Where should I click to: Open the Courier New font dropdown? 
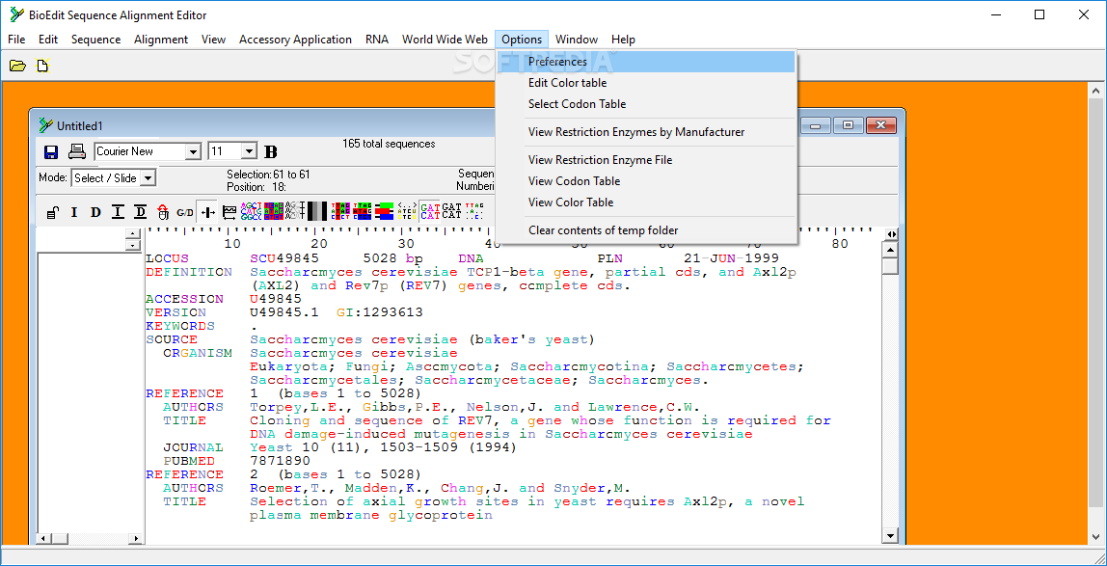click(193, 151)
